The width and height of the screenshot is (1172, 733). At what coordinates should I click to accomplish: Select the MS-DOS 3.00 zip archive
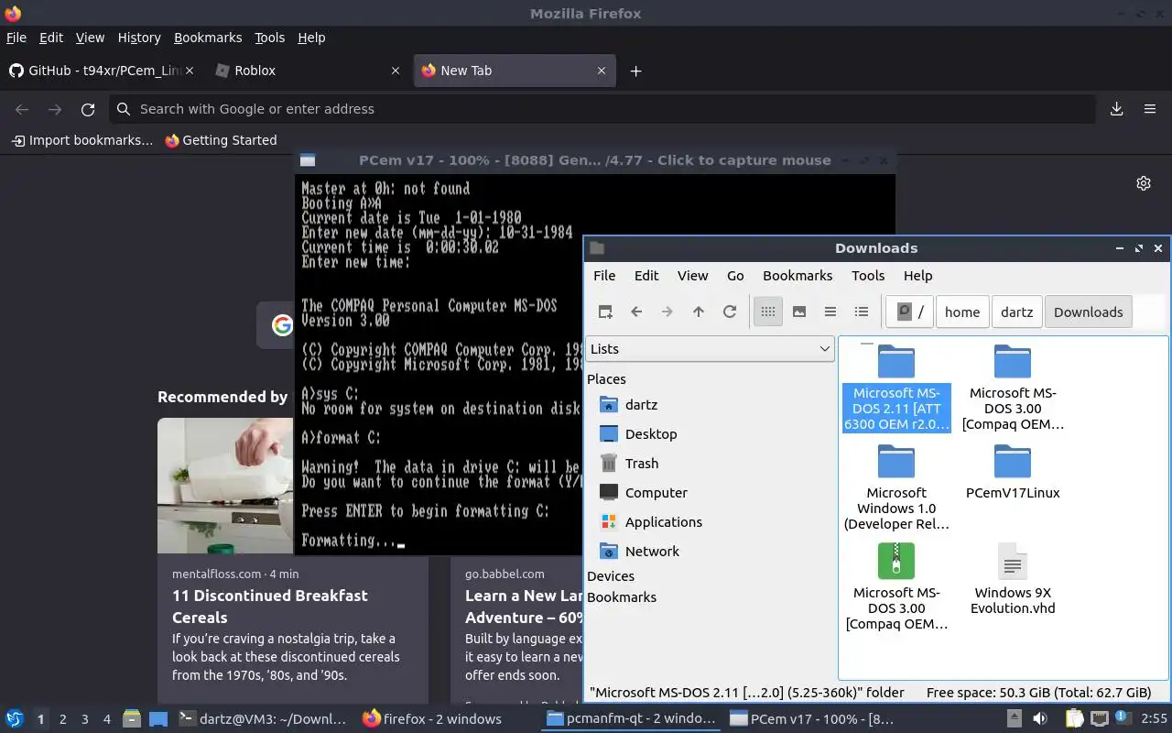(896, 587)
